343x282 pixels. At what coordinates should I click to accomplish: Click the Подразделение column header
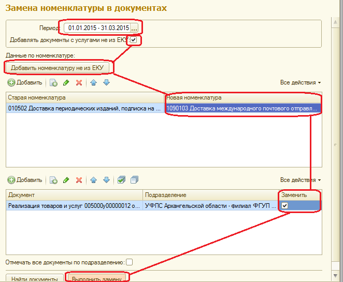coord(211,195)
